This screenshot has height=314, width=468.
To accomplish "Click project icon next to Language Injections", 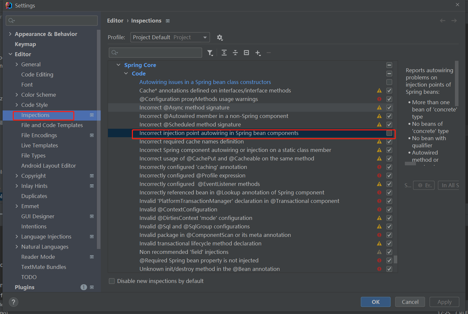I will click(x=92, y=237).
